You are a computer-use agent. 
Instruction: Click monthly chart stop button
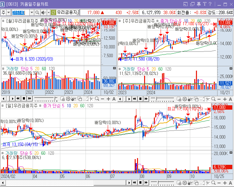(24, 99)
